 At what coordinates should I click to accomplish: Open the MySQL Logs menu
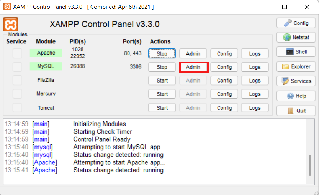point(255,67)
